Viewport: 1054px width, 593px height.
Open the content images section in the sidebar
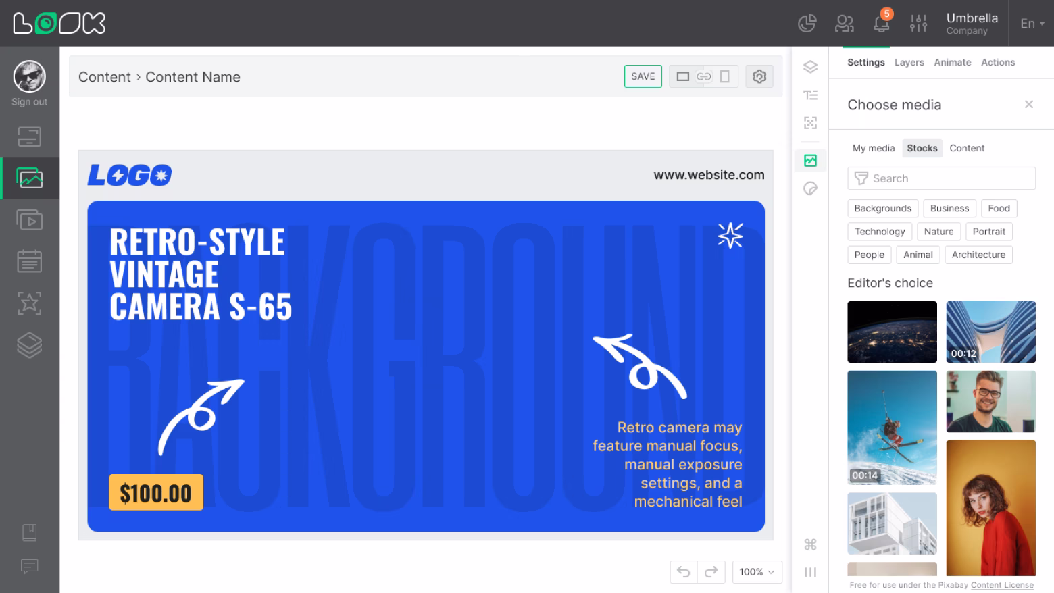(30, 178)
